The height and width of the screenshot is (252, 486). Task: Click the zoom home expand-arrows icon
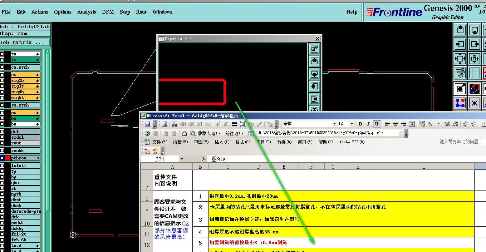461,58
